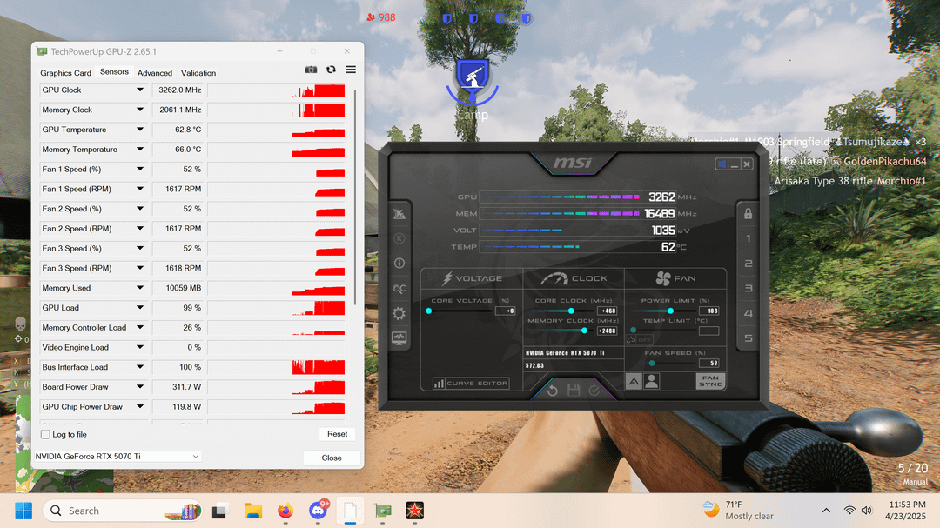The width and height of the screenshot is (940, 528).
Task: Toggle Afterburner user-defined fan control
Action: coord(652,381)
